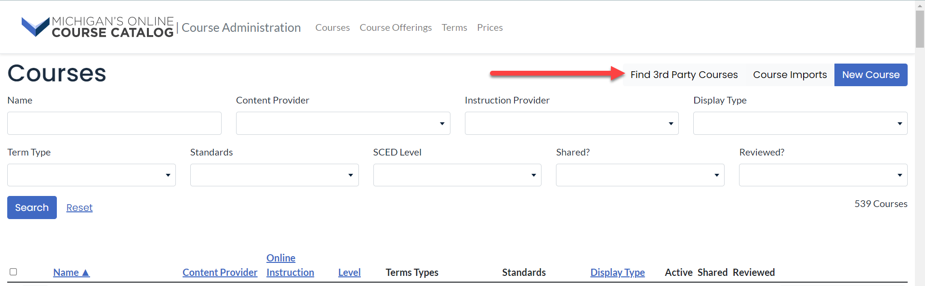This screenshot has width=925, height=286.
Task: Open the Display Type dropdown
Action: coord(800,123)
